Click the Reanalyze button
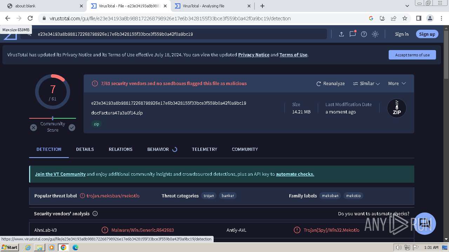Viewport: 449px width, 252px height. click(x=330, y=83)
